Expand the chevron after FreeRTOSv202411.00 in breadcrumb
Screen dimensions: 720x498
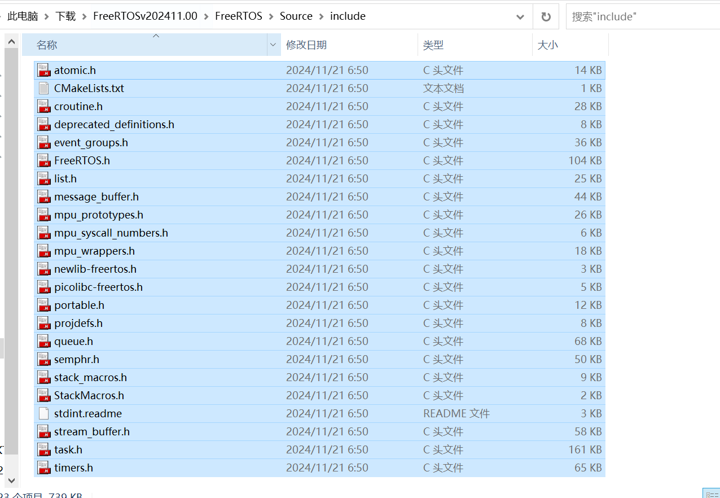207,16
